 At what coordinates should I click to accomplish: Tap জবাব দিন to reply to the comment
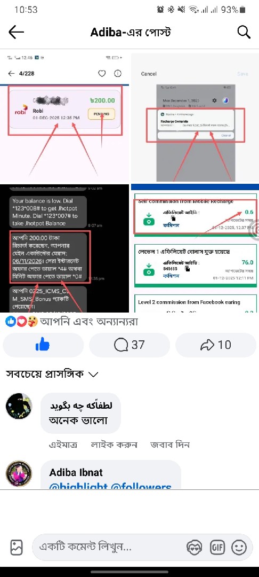coord(170,445)
